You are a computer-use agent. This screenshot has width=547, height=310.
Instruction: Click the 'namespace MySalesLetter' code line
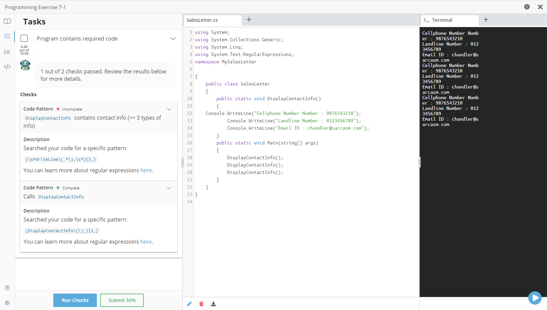point(226,62)
